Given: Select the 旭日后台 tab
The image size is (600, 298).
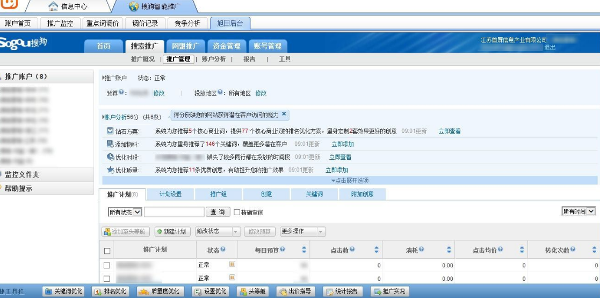Looking at the screenshot, I should pyautogui.click(x=230, y=23).
